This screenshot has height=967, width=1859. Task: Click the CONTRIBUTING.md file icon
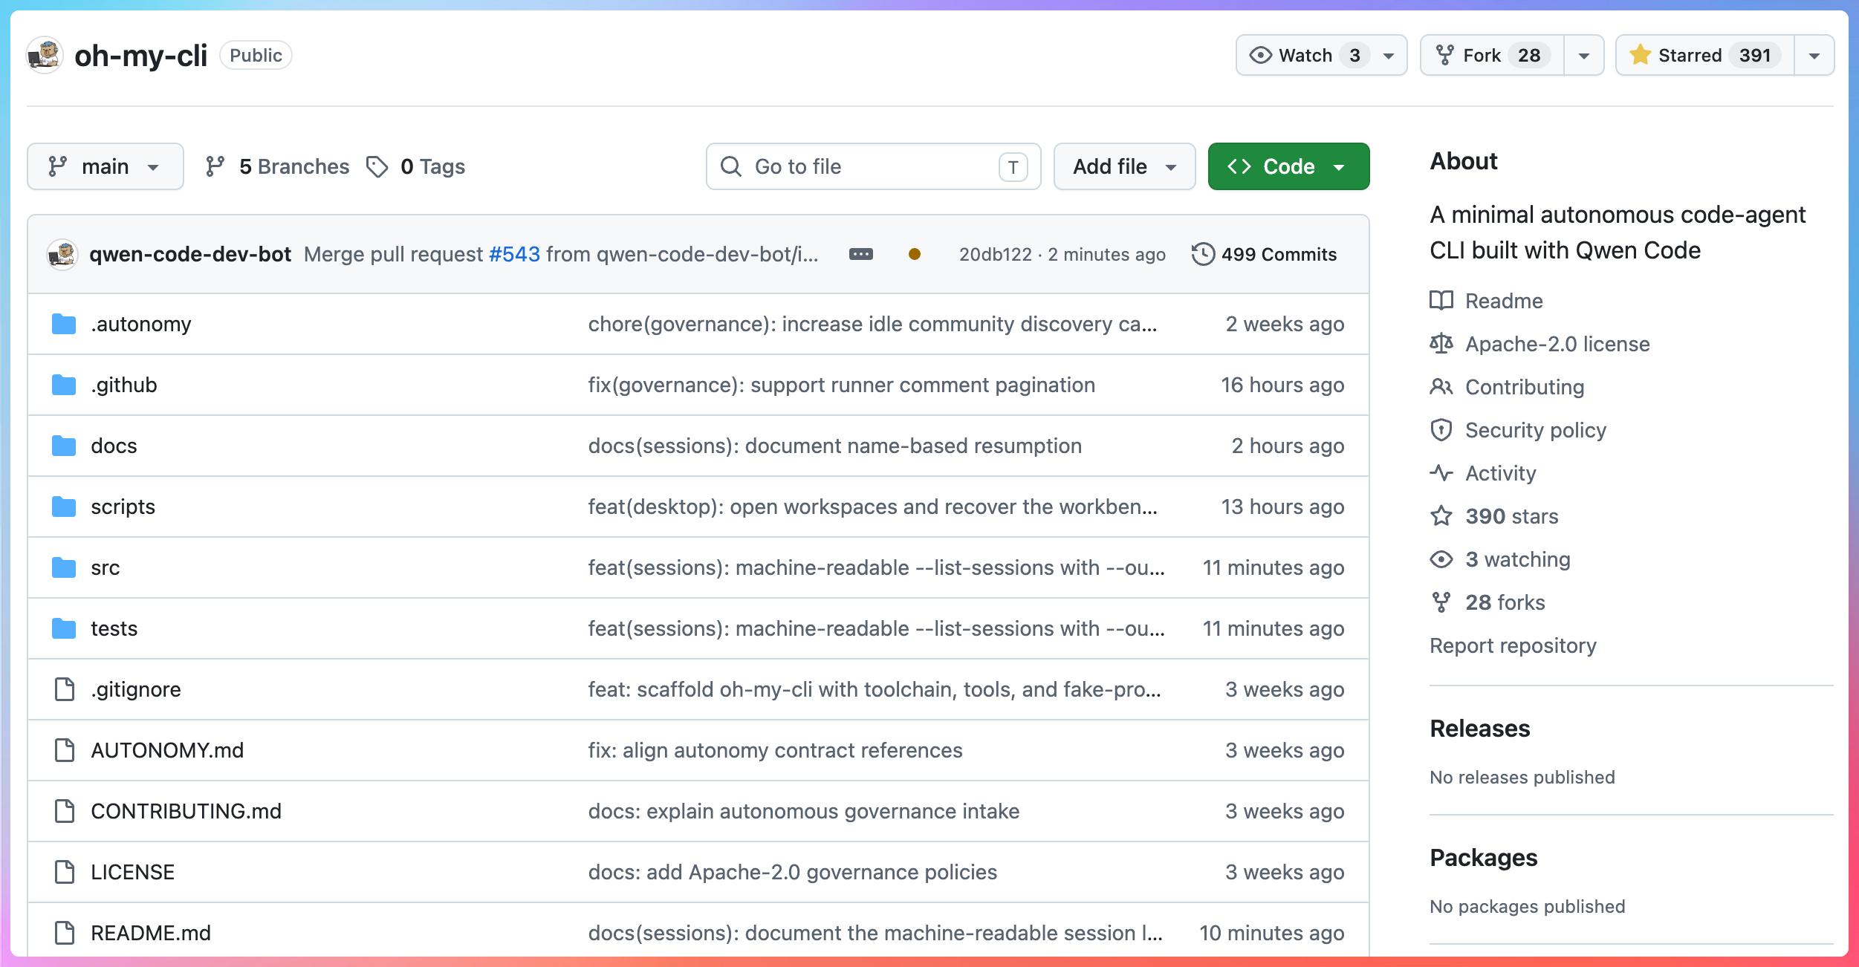coord(65,811)
